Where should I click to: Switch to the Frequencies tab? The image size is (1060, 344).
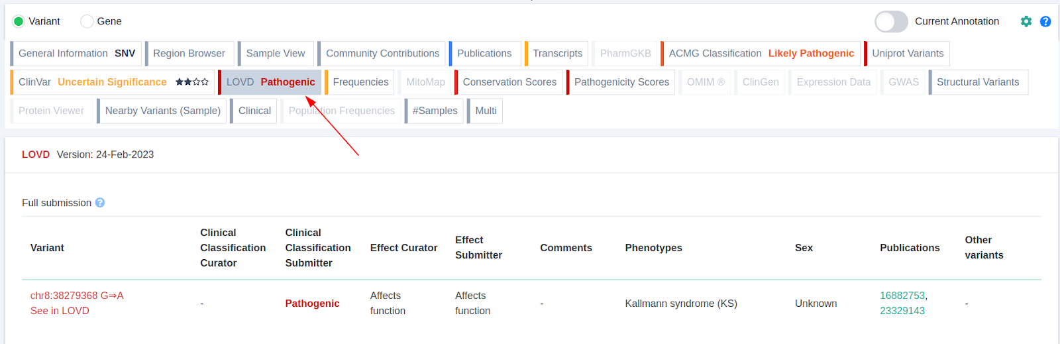click(x=360, y=82)
